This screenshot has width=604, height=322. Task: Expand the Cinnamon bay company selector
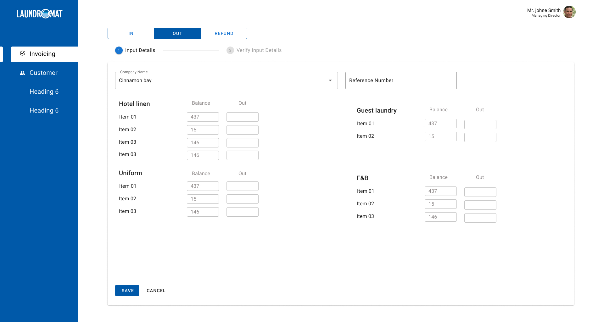226,80
